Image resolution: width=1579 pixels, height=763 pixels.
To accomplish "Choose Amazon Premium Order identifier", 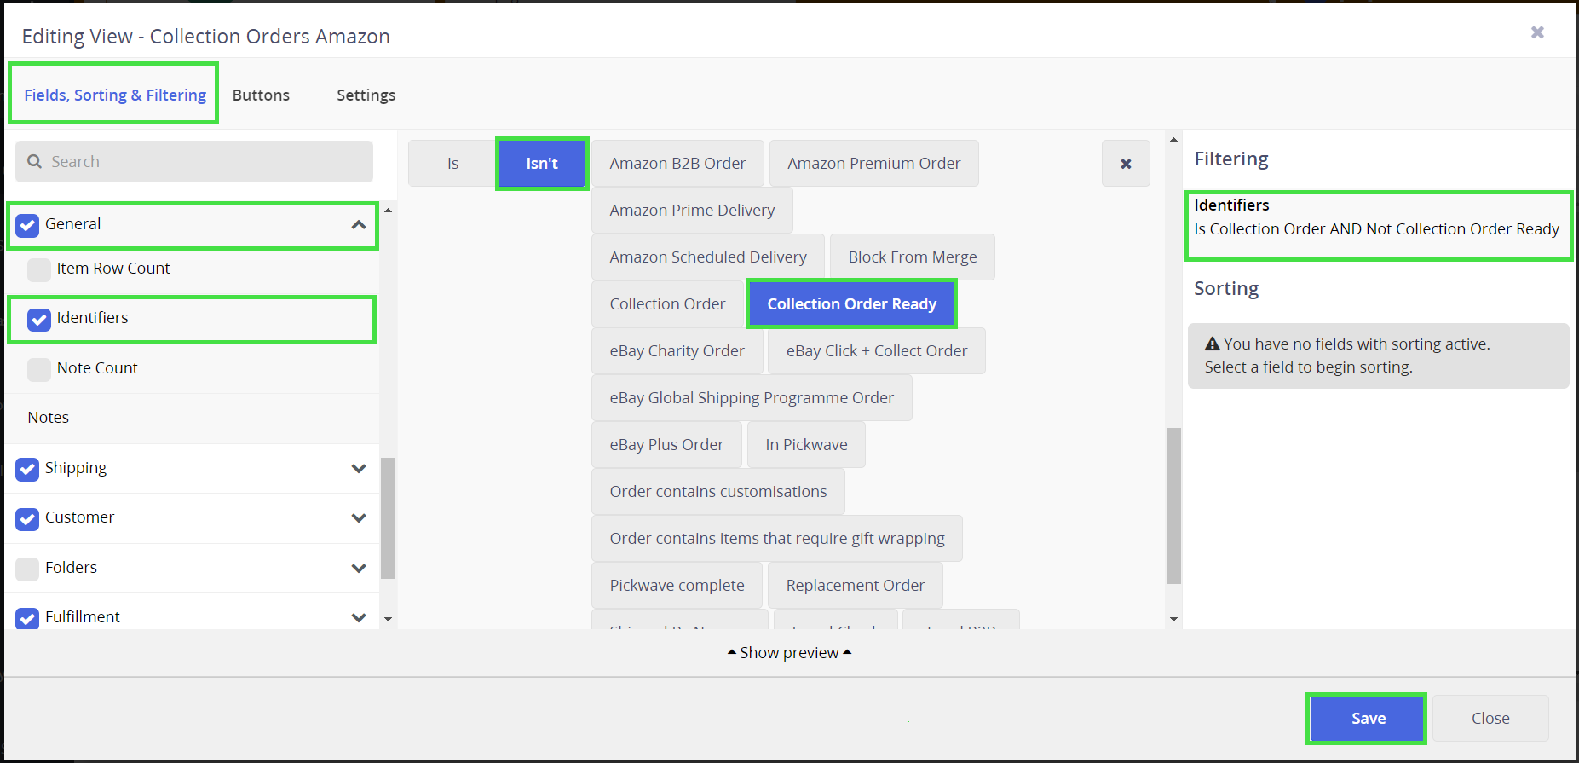I will point(873,164).
